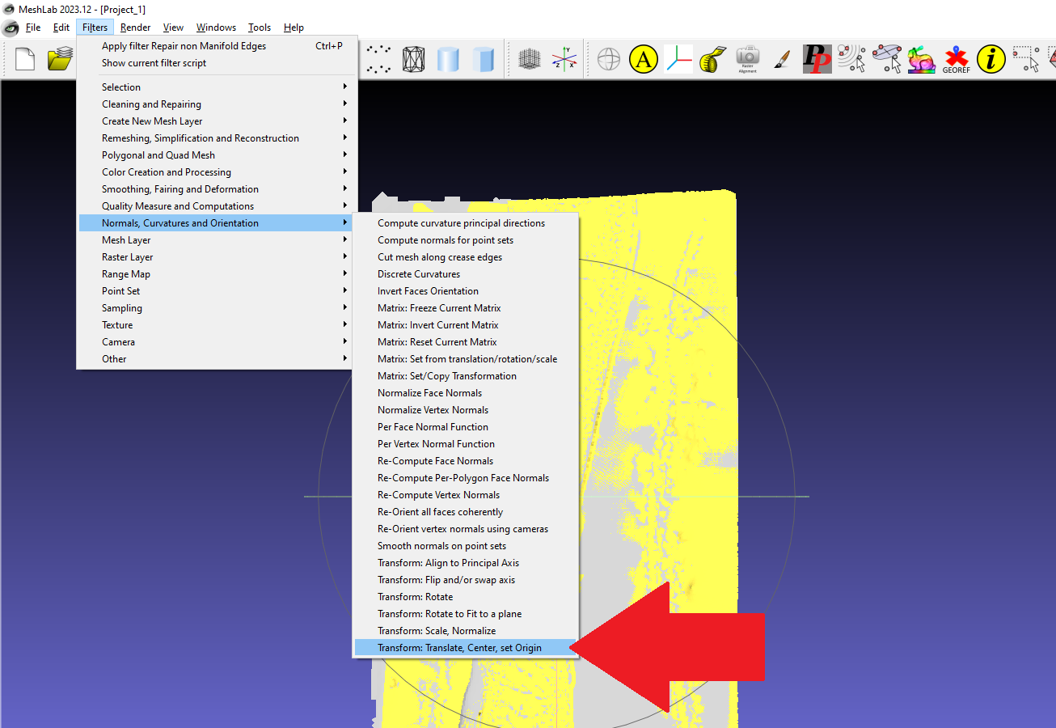Viewport: 1056px width, 728px height.
Task: Toggle the light blue flat shading cylinder icon
Action: pos(448,59)
